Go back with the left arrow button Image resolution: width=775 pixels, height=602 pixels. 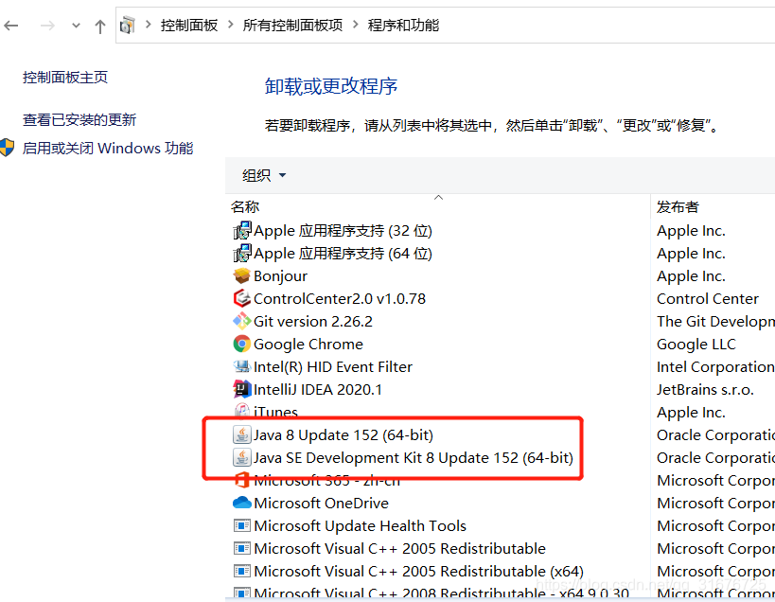coord(10,26)
